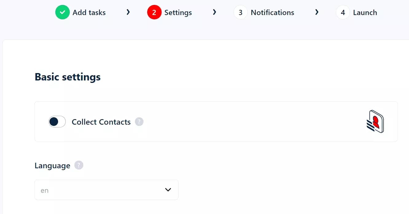Open the help tooltip next to Language

pyautogui.click(x=78, y=165)
